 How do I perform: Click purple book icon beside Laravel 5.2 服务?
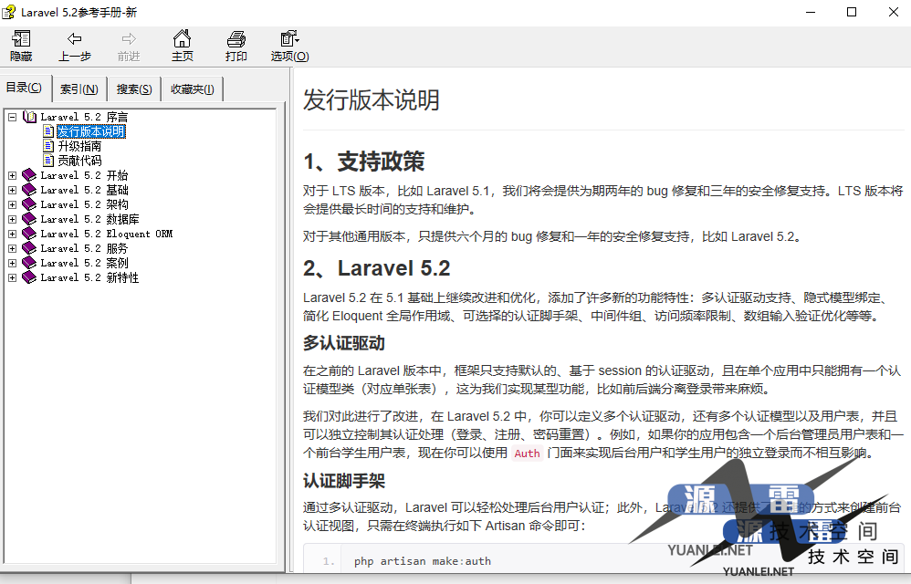tap(29, 248)
